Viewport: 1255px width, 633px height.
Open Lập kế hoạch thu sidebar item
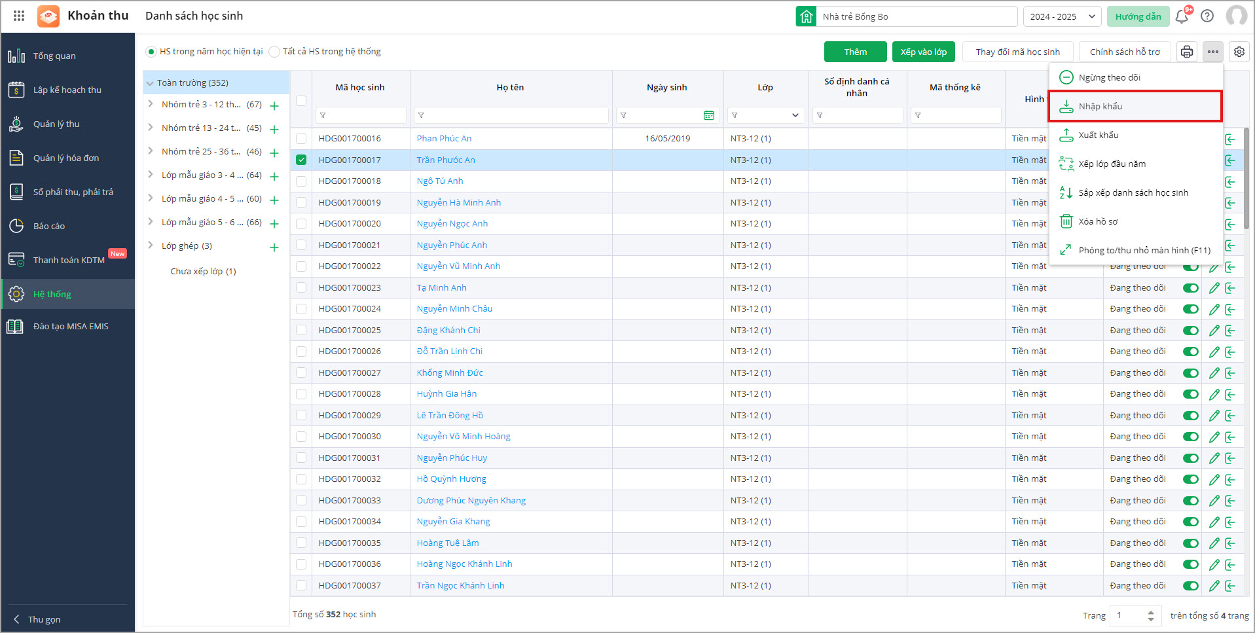pyautogui.click(x=68, y=90)
